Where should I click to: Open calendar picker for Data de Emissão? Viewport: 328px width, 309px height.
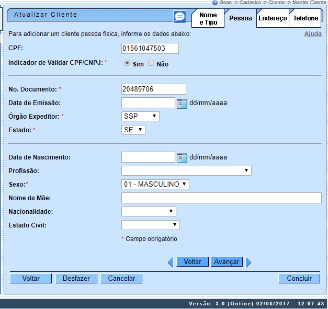(x=182, y=103)
